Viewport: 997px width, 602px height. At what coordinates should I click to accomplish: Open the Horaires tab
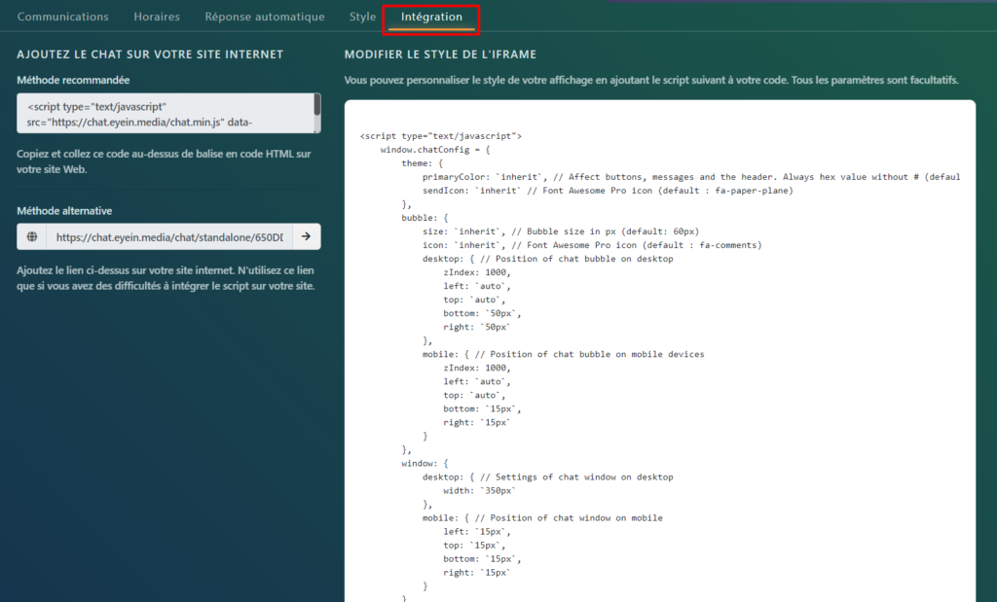click(157, 18)
